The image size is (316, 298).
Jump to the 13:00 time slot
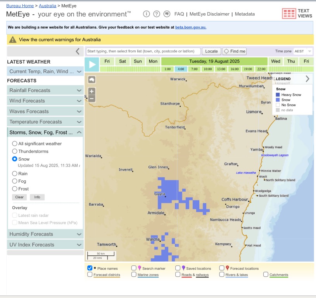[221, 69]
